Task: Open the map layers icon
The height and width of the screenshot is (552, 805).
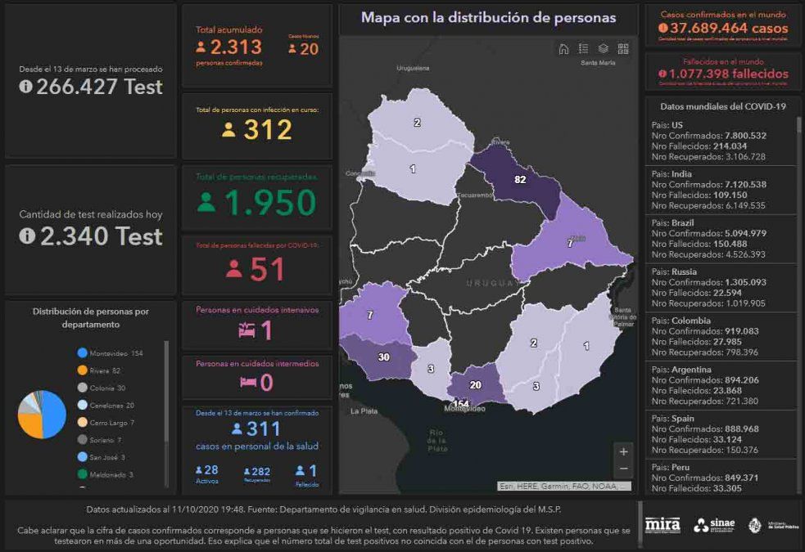Action: 603,48
